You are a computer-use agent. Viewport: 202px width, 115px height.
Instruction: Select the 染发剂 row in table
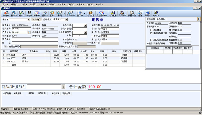click(73, 62)
